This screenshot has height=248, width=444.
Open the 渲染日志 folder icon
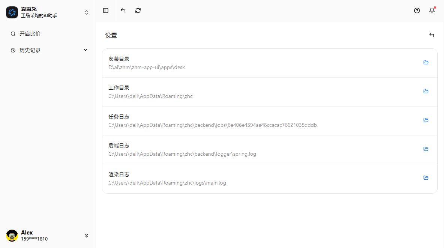coord(426,178)
